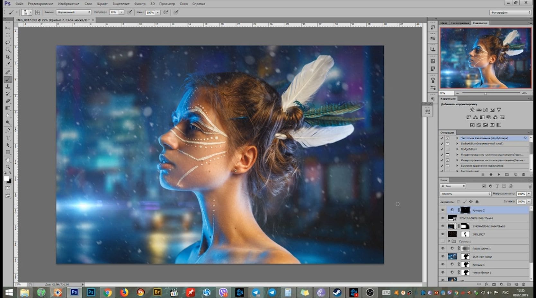Select the Gradient tool
536x298 pixels.
8,108
